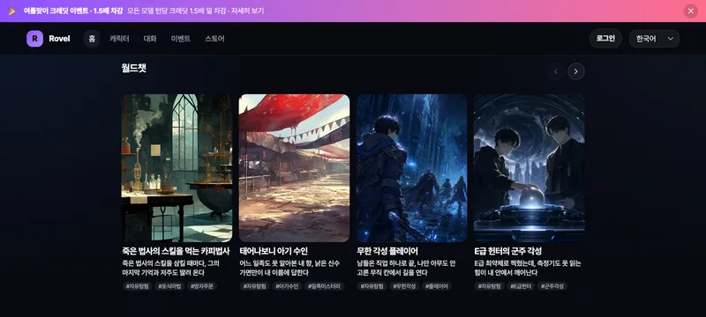Viewport: 706px width, 317px height.
Task: Go to the 홈 tab
Action: [x=92, y=39]
